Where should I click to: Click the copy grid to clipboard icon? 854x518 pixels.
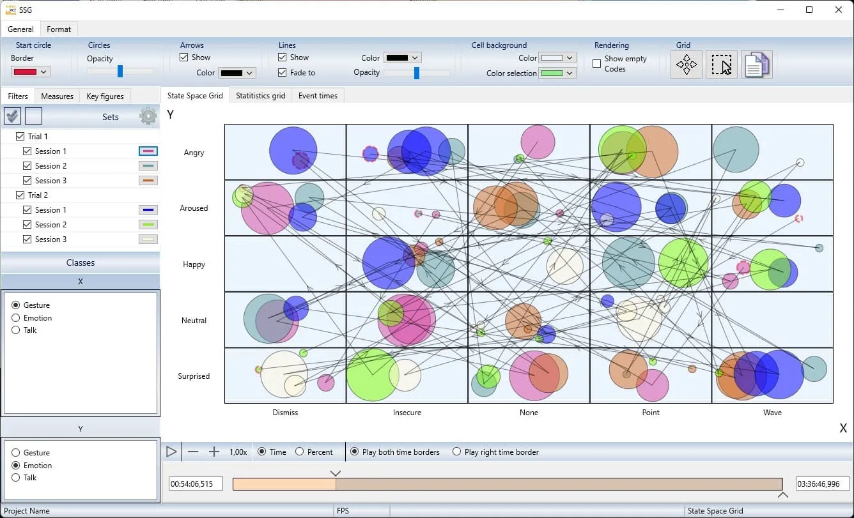coord(757,64)
